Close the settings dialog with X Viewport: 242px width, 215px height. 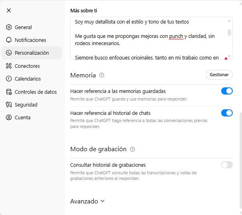[9, 10]
